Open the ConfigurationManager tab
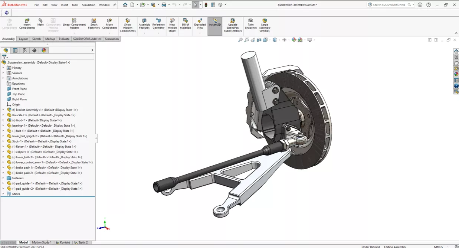 (25, 50)
